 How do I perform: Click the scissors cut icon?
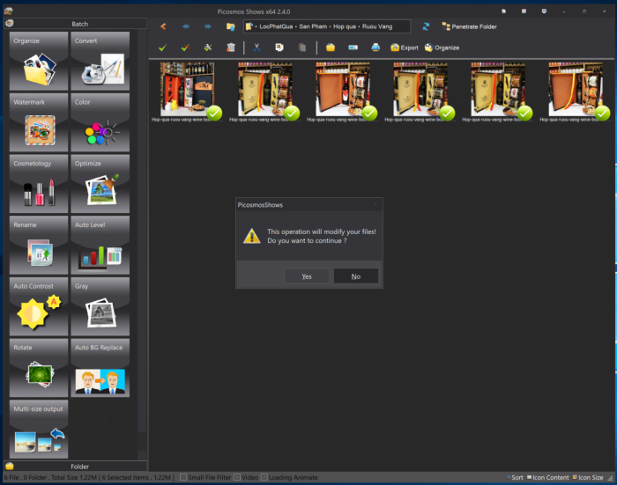256,48
